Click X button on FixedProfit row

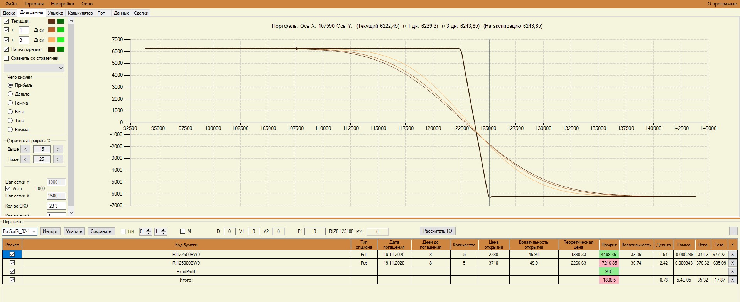pyautogui.click(x=732, y=272)
